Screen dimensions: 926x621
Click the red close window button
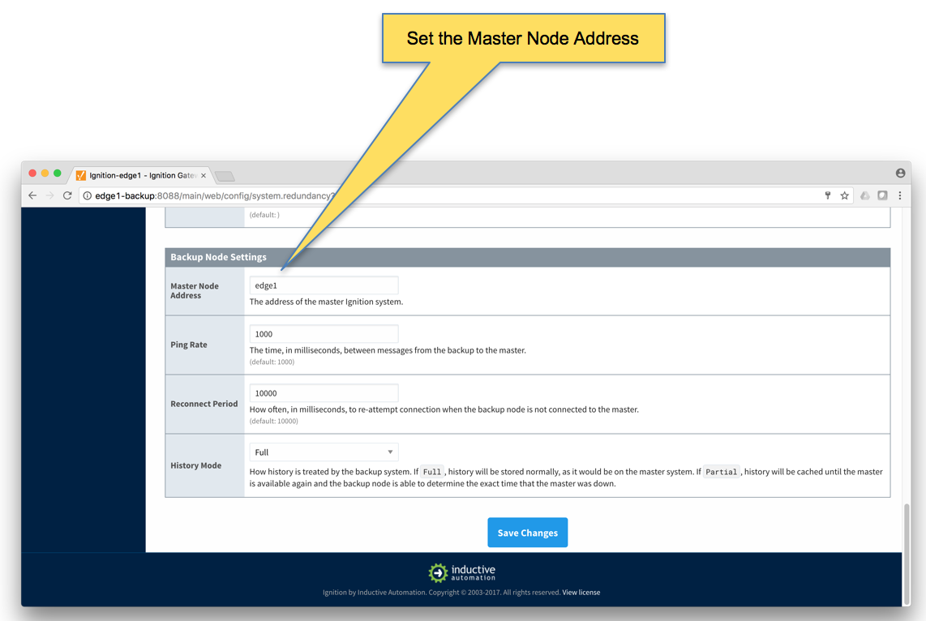point(32,173)
